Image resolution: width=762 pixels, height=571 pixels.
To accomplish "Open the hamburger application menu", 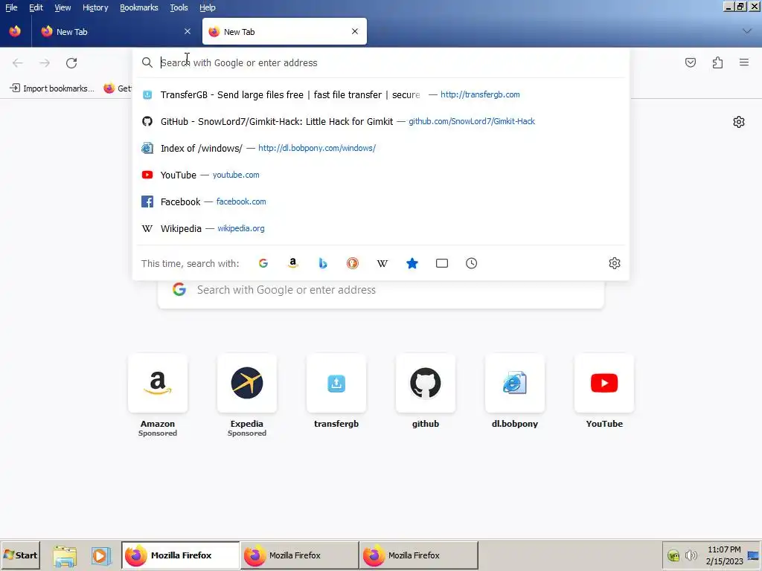I will [x=744, y=62].
